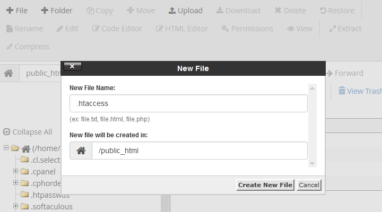The height and width of the screenshot is (212, 382).
Task: Create a new Folder from the toolbar
Action: [57, 11]
